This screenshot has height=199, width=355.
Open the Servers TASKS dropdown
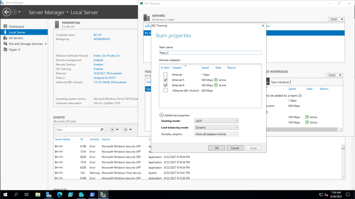click(336, 19)
